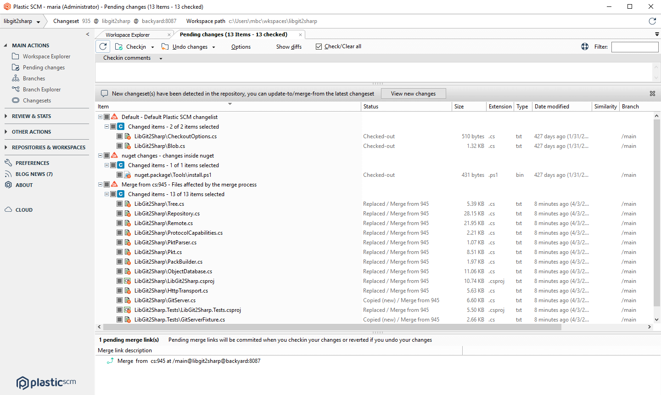Viewport: 661px width, 395px height.
Task: Toggle checkbox for LibGit2Sharp\PackBuilder.cs
Action: coord(119,262)
